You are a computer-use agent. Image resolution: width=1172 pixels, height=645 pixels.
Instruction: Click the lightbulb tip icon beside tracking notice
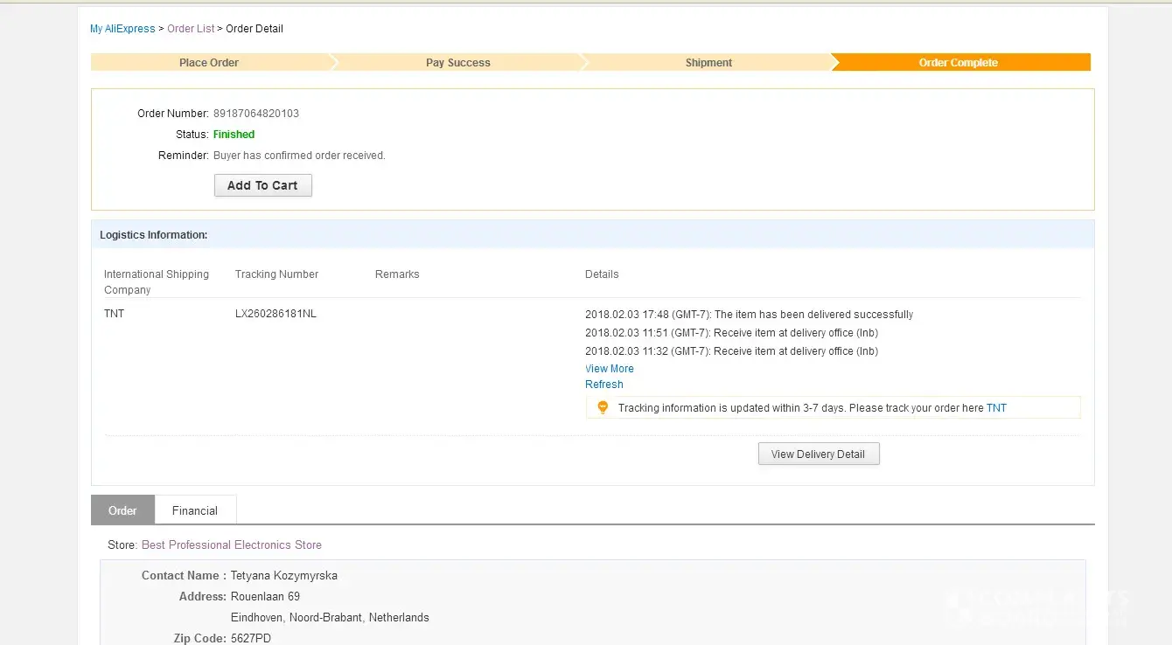pos(602,407)
